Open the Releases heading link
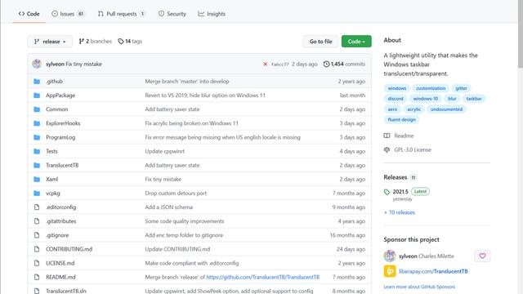Image resolution: width=523 pixels, height=294 pixels. (400, 177)
